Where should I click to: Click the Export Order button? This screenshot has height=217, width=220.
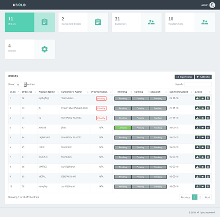click(184, 77)
